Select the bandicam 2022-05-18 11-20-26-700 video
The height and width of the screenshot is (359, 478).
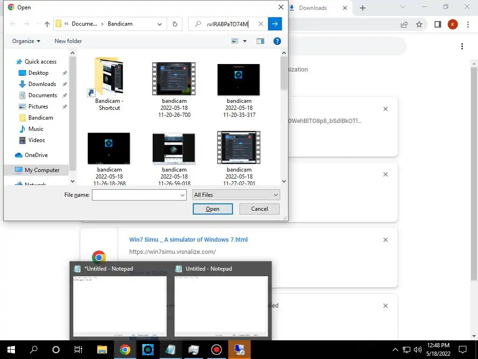point(174,90)
